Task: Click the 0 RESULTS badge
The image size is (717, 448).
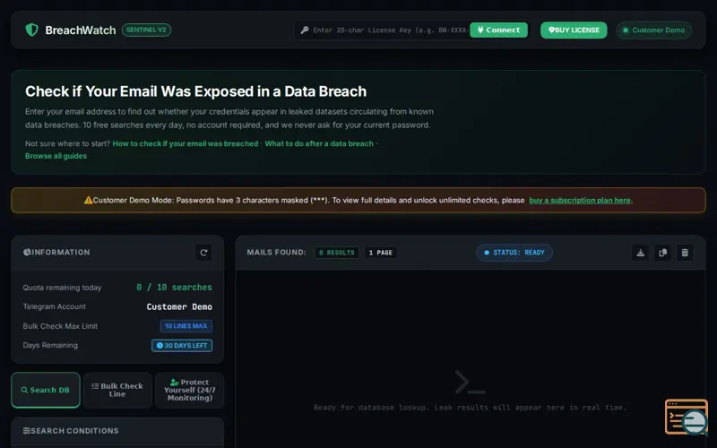Action: click(x=337, y=253)
